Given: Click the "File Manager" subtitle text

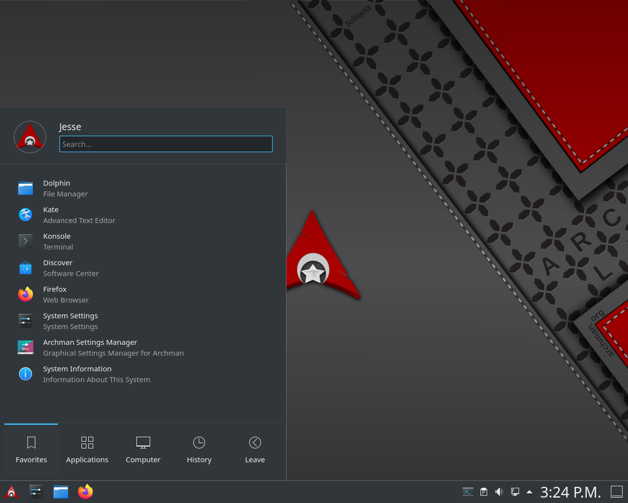Looking at the screenshot, I should (x=65, y=194).
